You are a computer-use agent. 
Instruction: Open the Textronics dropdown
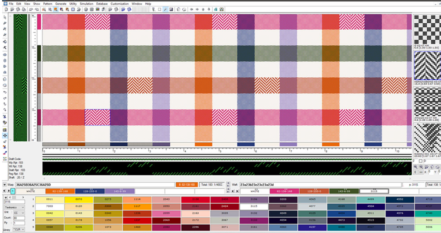tap(14, 207)
